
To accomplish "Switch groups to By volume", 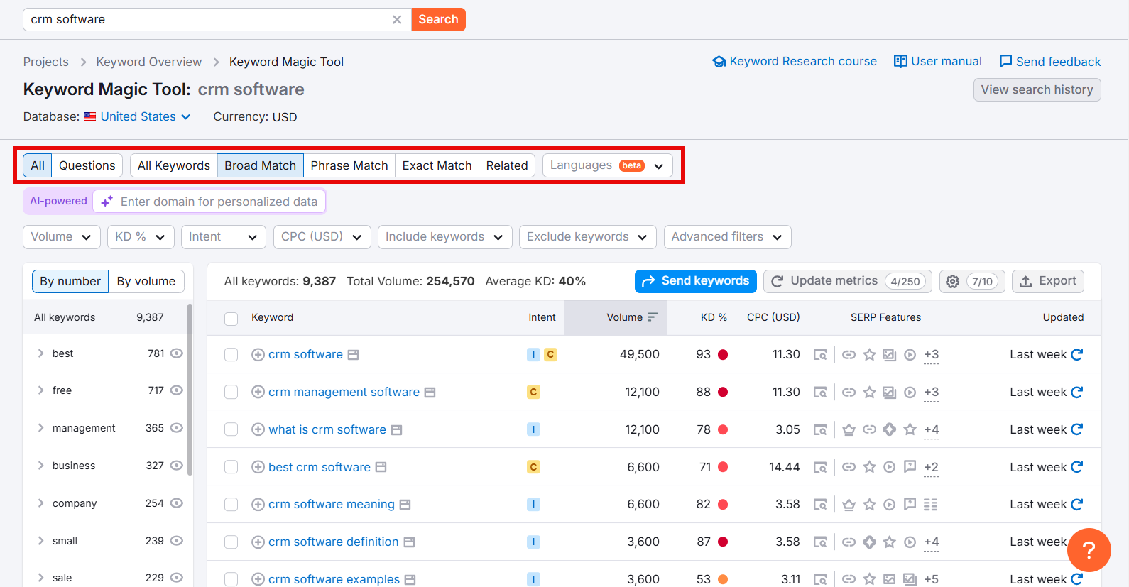I will 146,282.
